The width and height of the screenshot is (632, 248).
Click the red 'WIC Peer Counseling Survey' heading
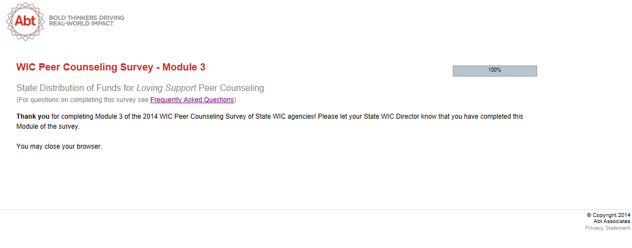[84, 67]
